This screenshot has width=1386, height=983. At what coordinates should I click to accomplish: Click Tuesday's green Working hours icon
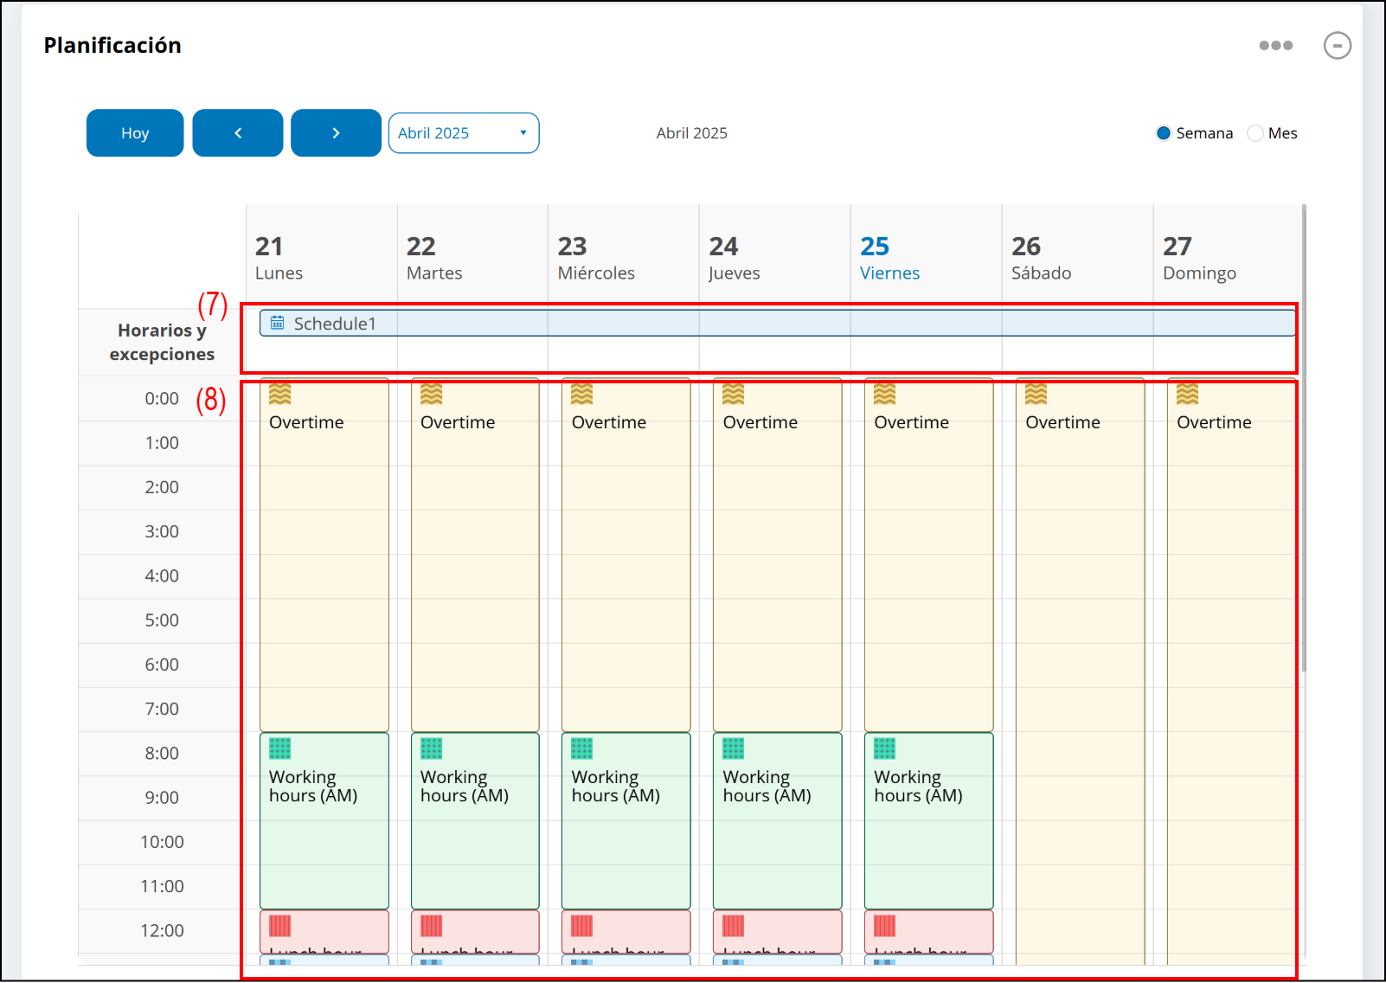431,748
